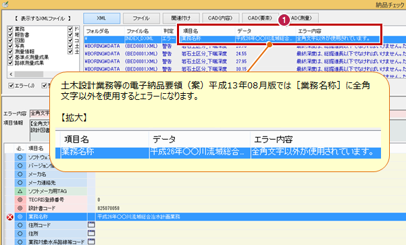Select the warning row with data 27.95
This screenshot has width=406, height=245.
[245, 61]
